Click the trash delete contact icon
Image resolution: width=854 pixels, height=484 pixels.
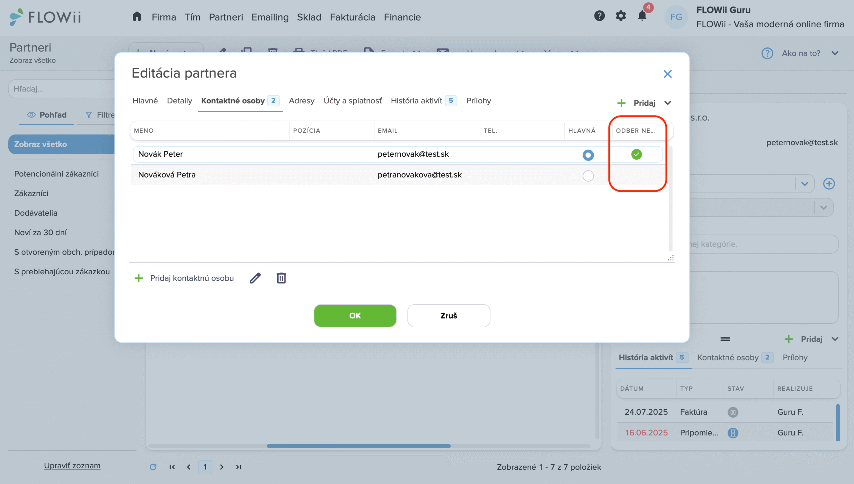(x=281, y=278)
